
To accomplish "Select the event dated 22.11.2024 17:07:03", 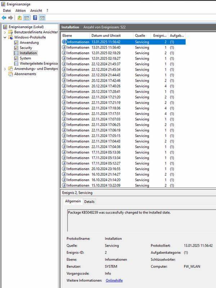I will pos(123,119).
